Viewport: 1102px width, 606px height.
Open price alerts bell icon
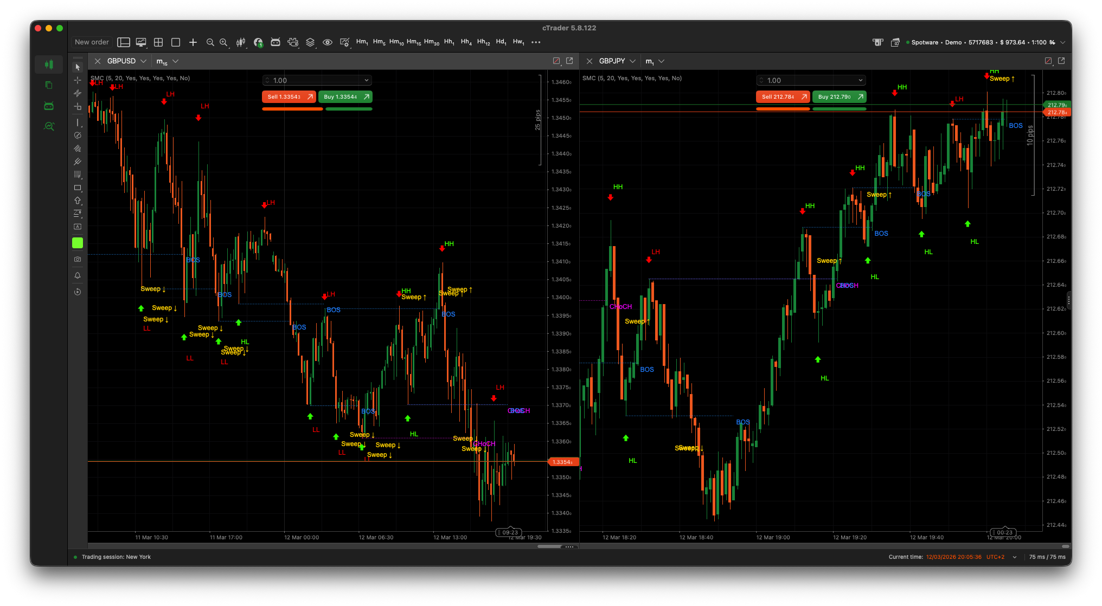point(78,275)
